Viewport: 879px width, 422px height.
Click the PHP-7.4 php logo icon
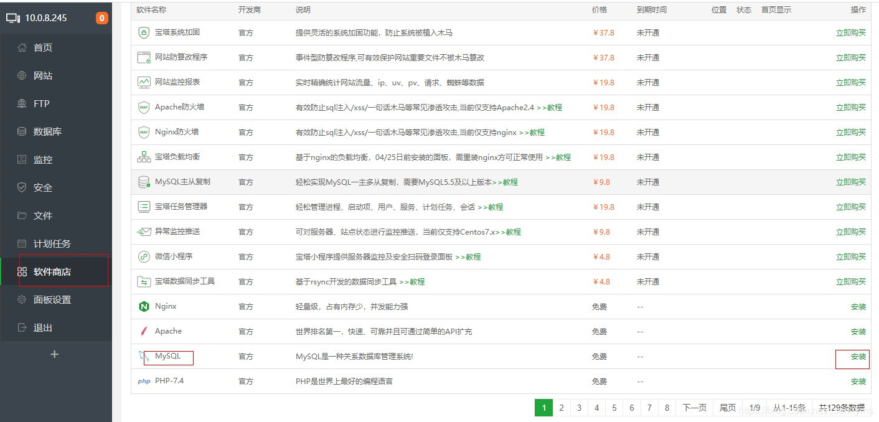click(x=144, y=382)
